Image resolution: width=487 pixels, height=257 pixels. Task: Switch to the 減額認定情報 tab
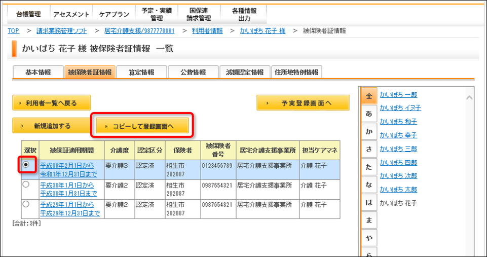[x=245, y=72]
